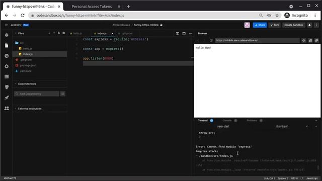Click first split-editor layout icon

178,34
